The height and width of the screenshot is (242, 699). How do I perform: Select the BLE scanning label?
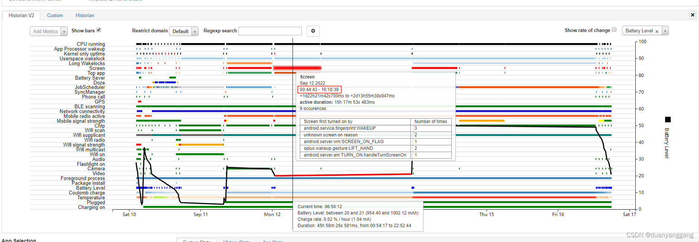[89, 106]
